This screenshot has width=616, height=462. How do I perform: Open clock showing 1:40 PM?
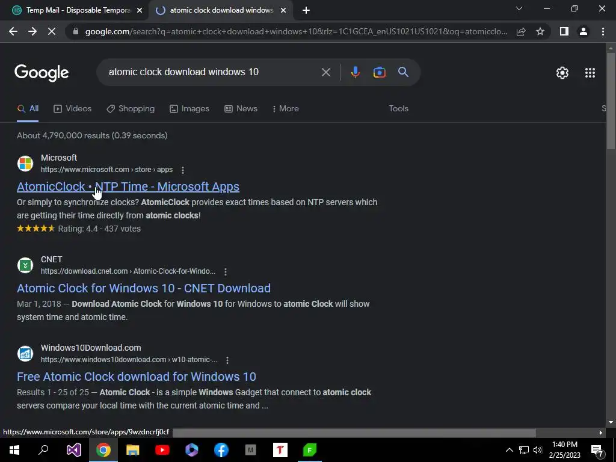(x=564, y=450)
